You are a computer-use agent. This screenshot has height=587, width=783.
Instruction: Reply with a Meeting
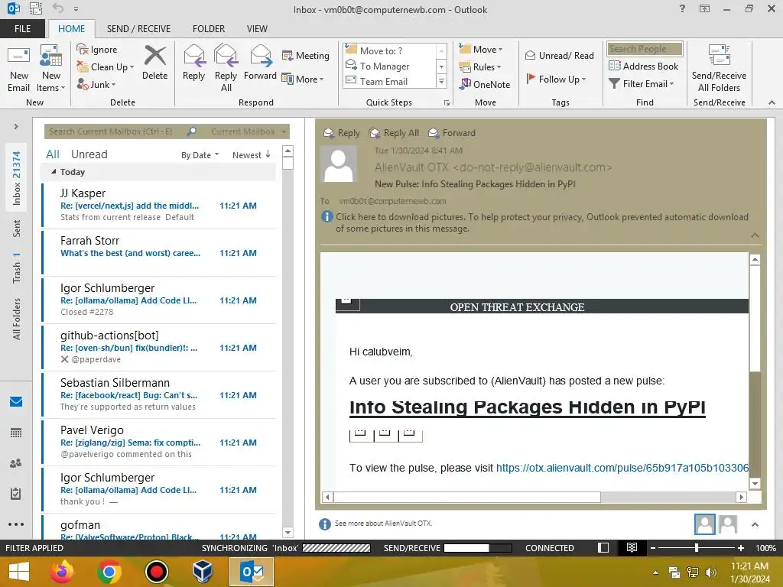306,55
